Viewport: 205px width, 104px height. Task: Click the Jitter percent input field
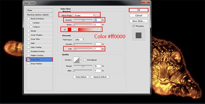click(98, 71)
